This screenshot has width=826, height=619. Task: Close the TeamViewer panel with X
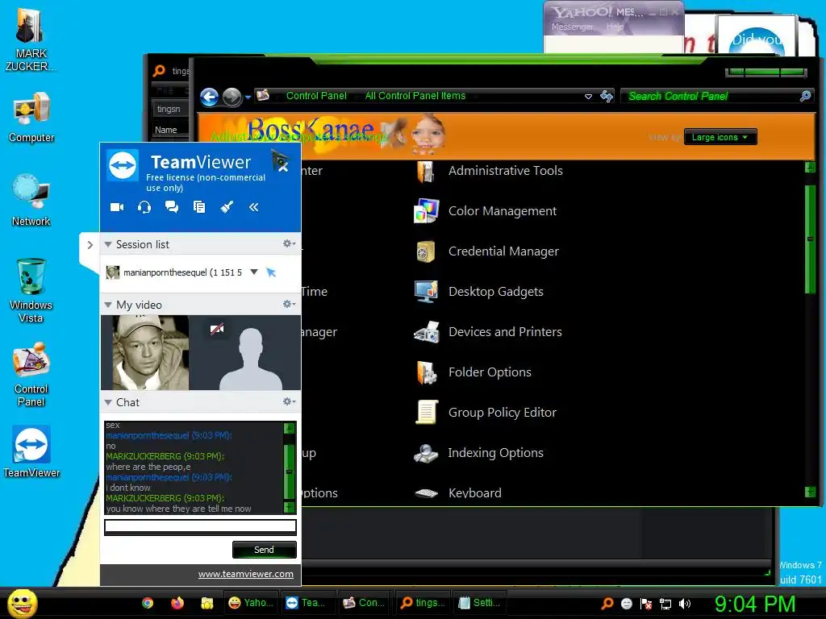point(283,168)
